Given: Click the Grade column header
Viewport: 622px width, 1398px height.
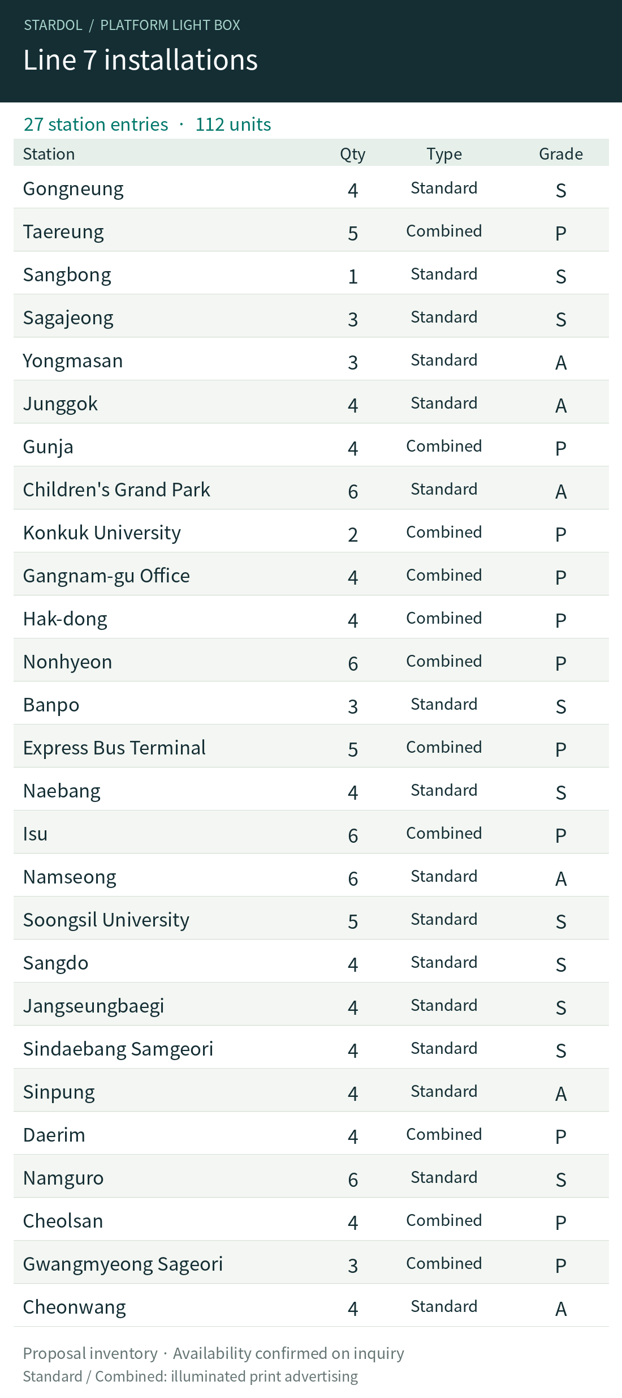Looking at the screenshot, I should [x=561, y=154].
